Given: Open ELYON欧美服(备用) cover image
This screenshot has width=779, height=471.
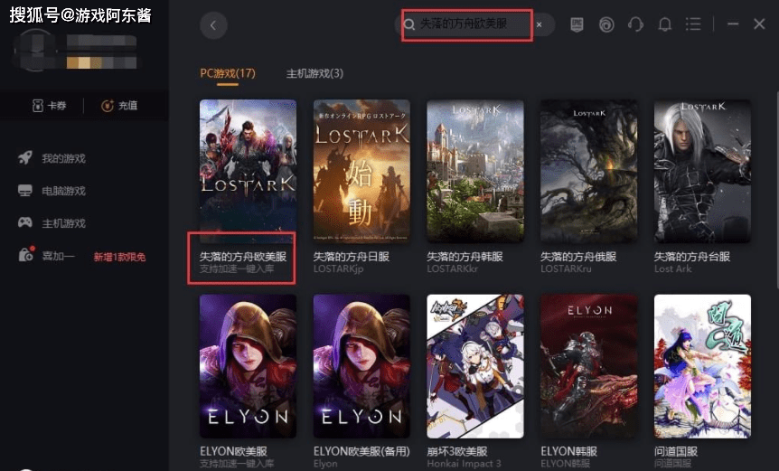Looking at the screenshot, I should [361, 366].
